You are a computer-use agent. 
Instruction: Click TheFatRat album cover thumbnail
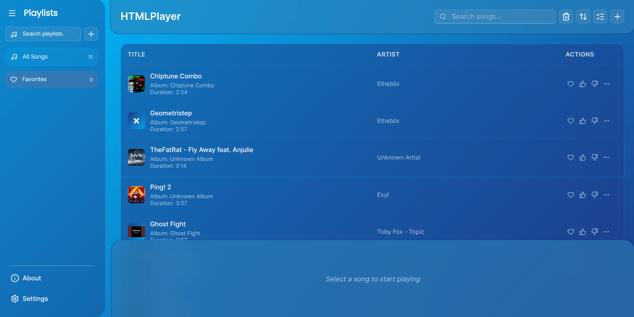click(136, 157)
